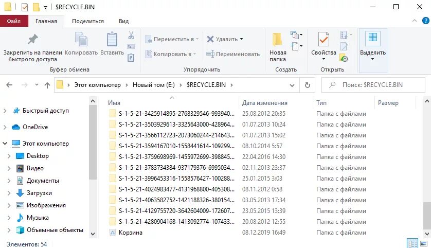Click New folder icon in the title bar

point(36,7)
